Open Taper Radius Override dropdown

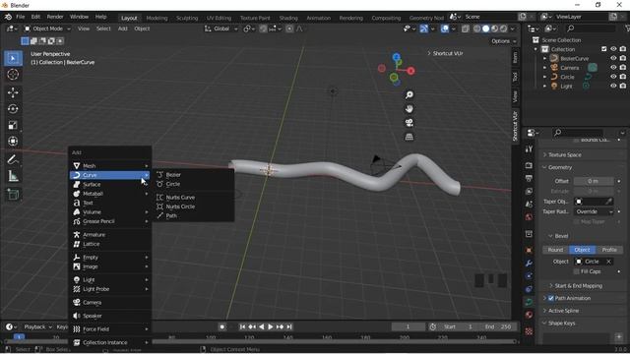tap(594, 211)
